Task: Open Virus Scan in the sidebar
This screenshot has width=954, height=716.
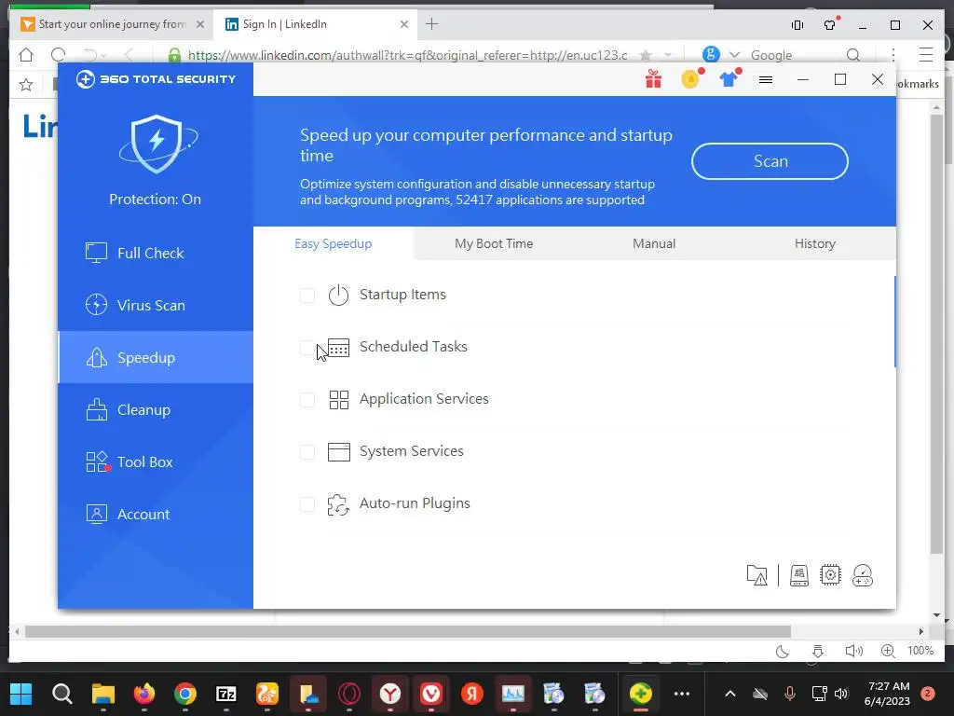Action: 156,305
